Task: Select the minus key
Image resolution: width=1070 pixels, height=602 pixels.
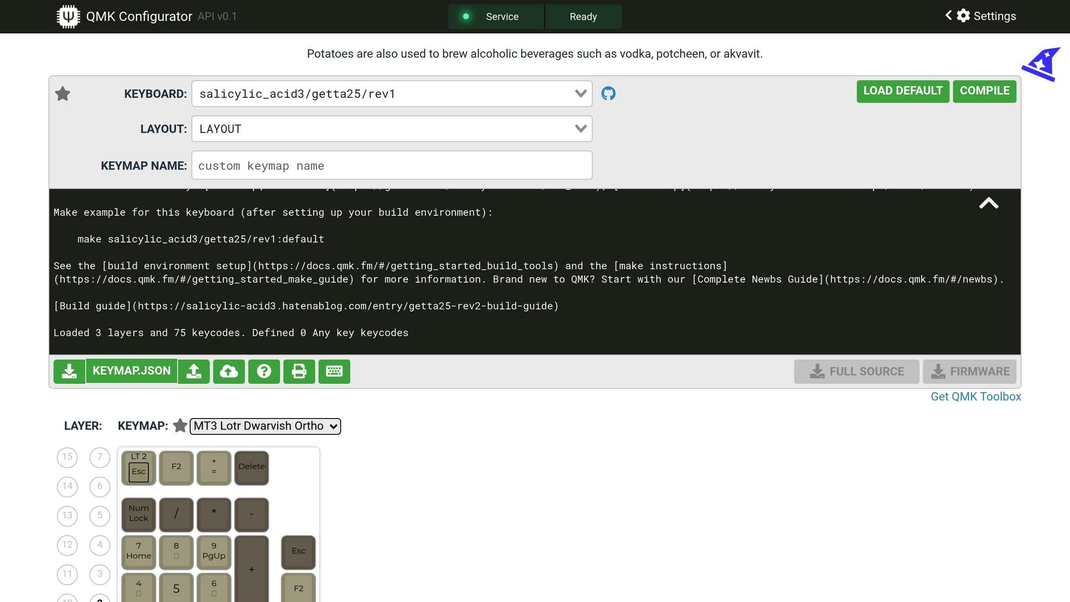Action: (251, 515)
